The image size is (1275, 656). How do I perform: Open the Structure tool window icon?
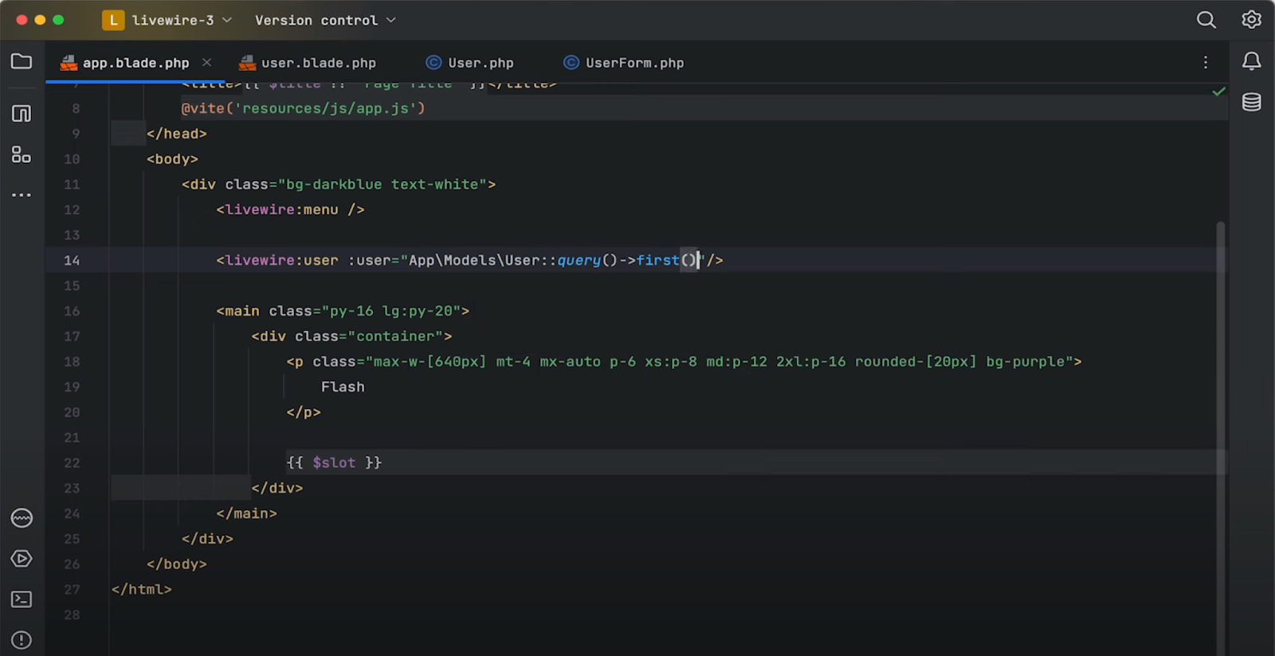(22, 155)
